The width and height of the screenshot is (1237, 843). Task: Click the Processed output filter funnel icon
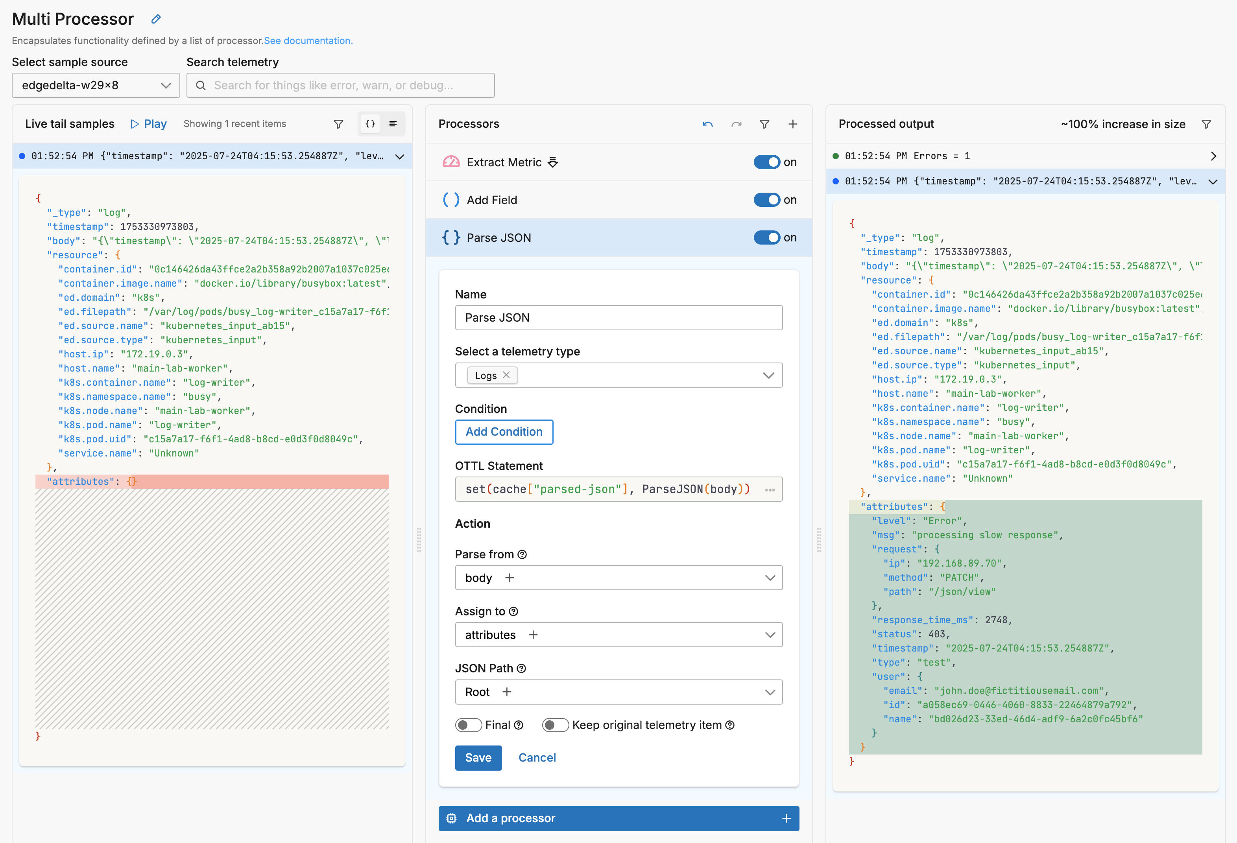[x=1206, y=125]
